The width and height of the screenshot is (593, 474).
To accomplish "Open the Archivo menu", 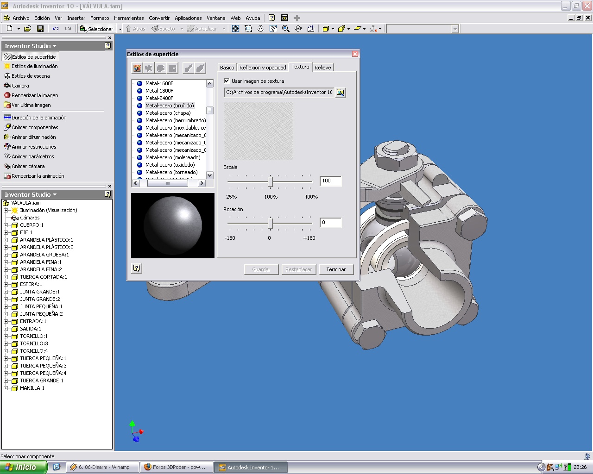I will [x=21, y=18].
